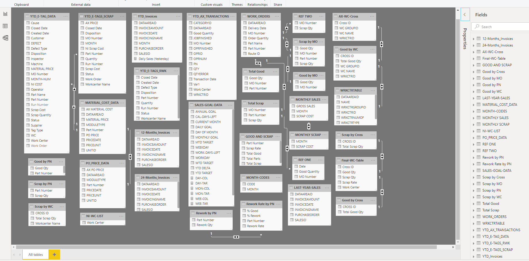Screen dimensions: 529x261
Task: Expand AX-WC-Cross in Fields list
Action: click(474, 52)
